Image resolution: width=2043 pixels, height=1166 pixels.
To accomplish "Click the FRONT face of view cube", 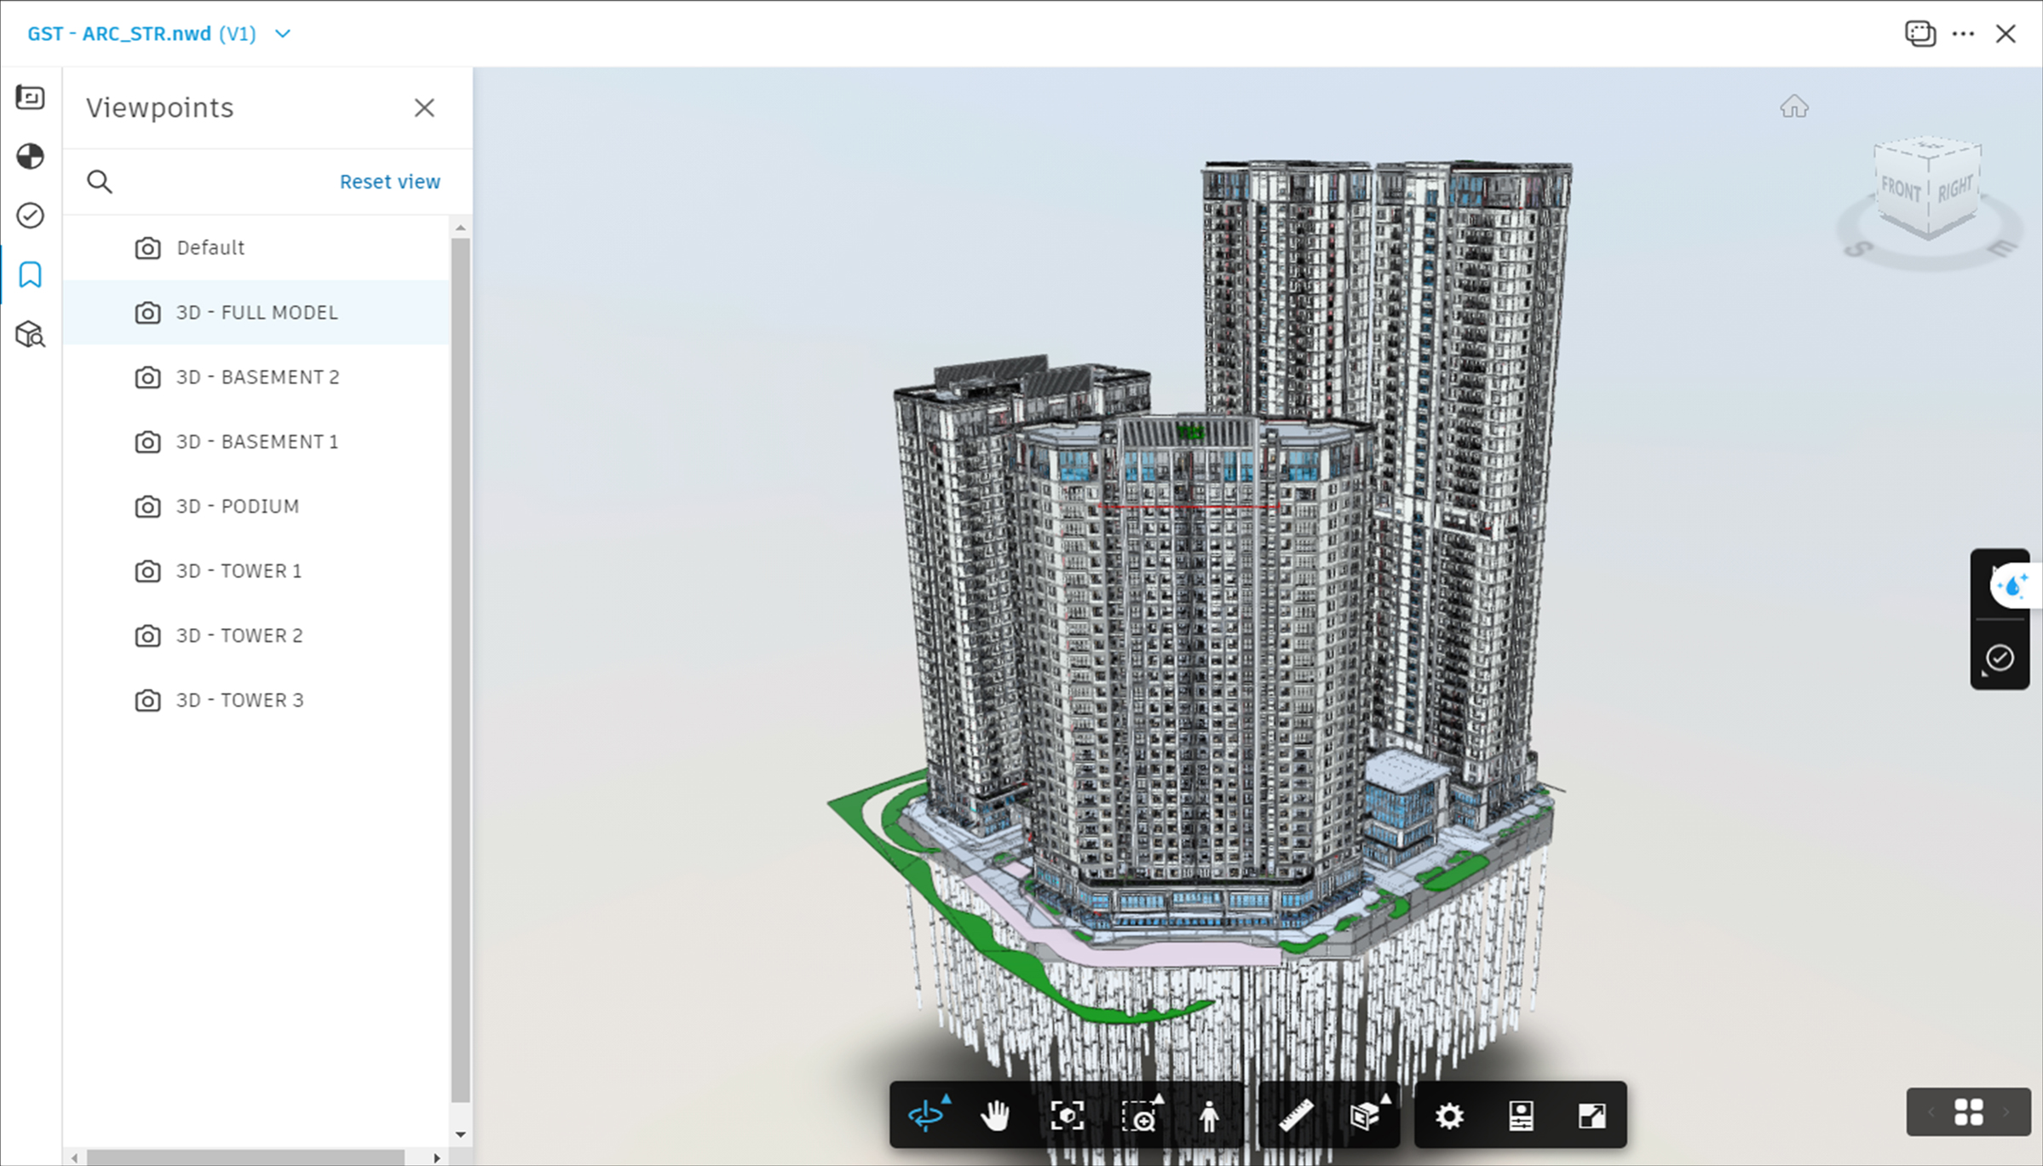I will click(x=1901, y=188).
